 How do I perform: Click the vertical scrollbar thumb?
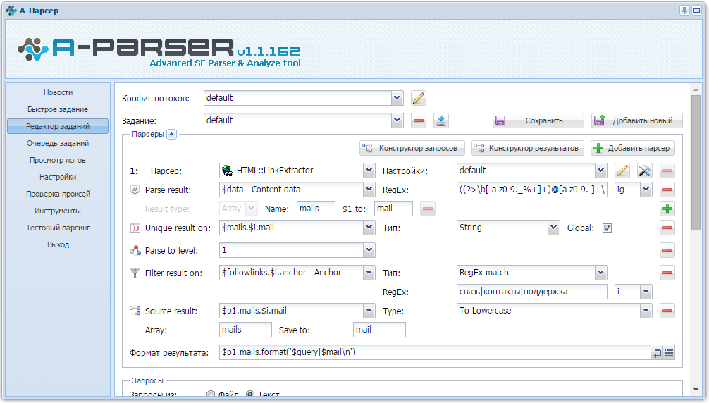tap(696, 163)
